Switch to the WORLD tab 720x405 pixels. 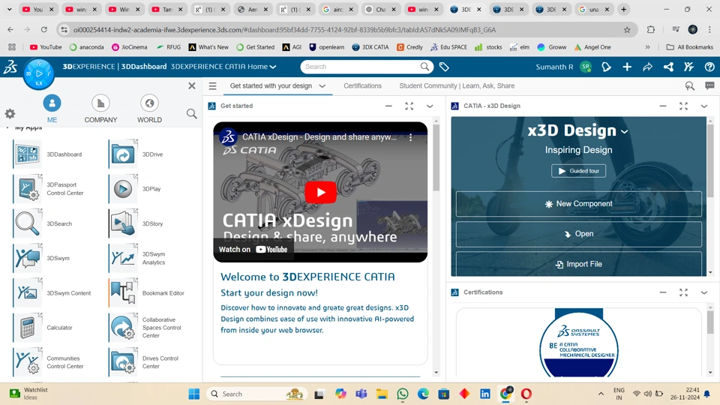point(149,109)
